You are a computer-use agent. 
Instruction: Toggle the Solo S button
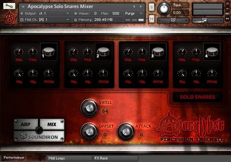151,7
